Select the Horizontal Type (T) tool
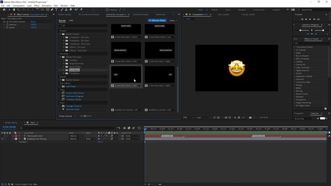This screenshot has height=186, width=331. point(56,10)
